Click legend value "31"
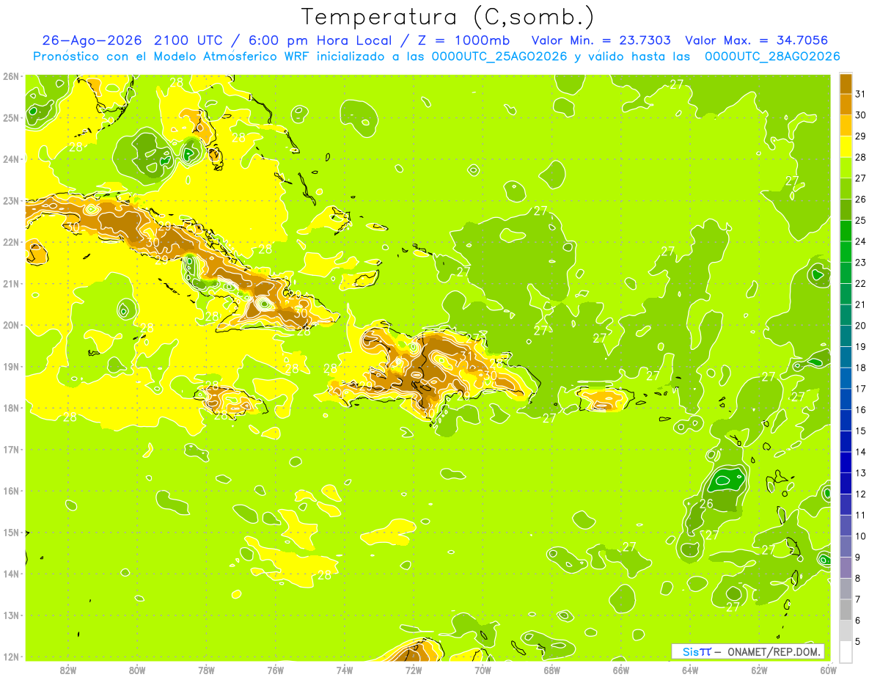This screenshot has height=680, width=880. (860, 94)
